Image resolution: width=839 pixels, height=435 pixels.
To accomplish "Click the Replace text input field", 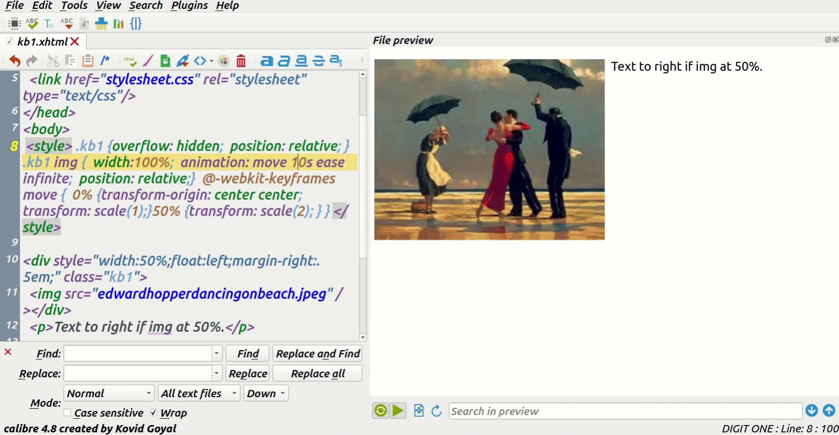I will pyautogui.click(x=138, y=374).
